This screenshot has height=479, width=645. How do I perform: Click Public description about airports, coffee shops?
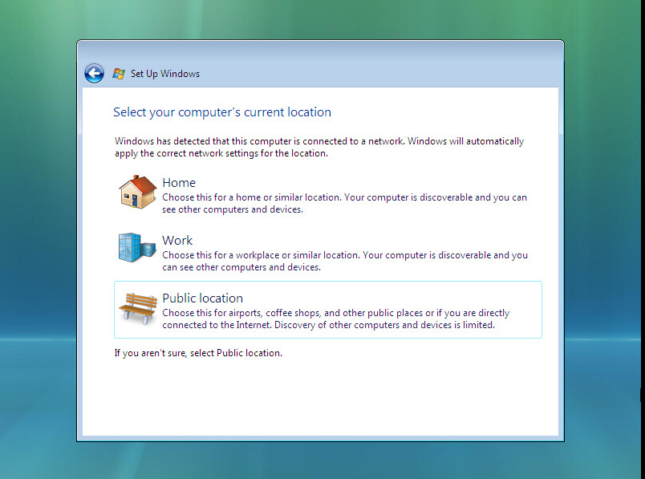click(x=335, y=319)
